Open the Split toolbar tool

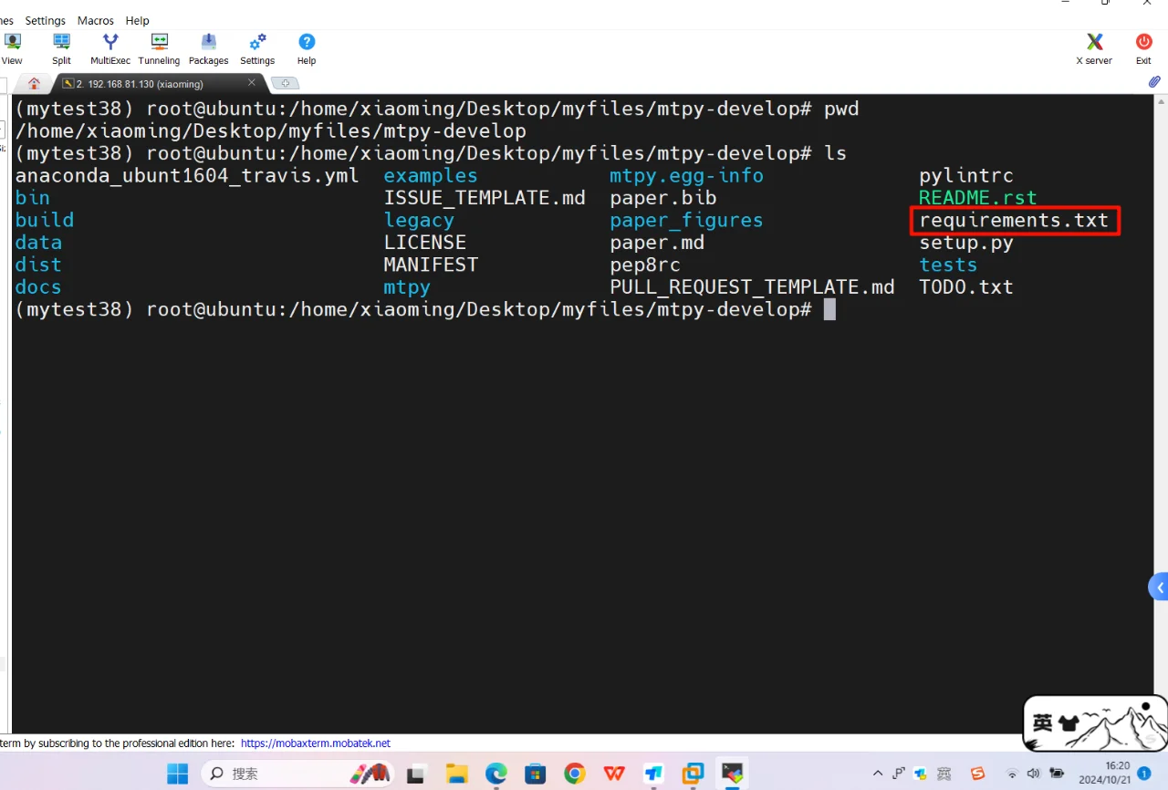click(x=61, y=48)
